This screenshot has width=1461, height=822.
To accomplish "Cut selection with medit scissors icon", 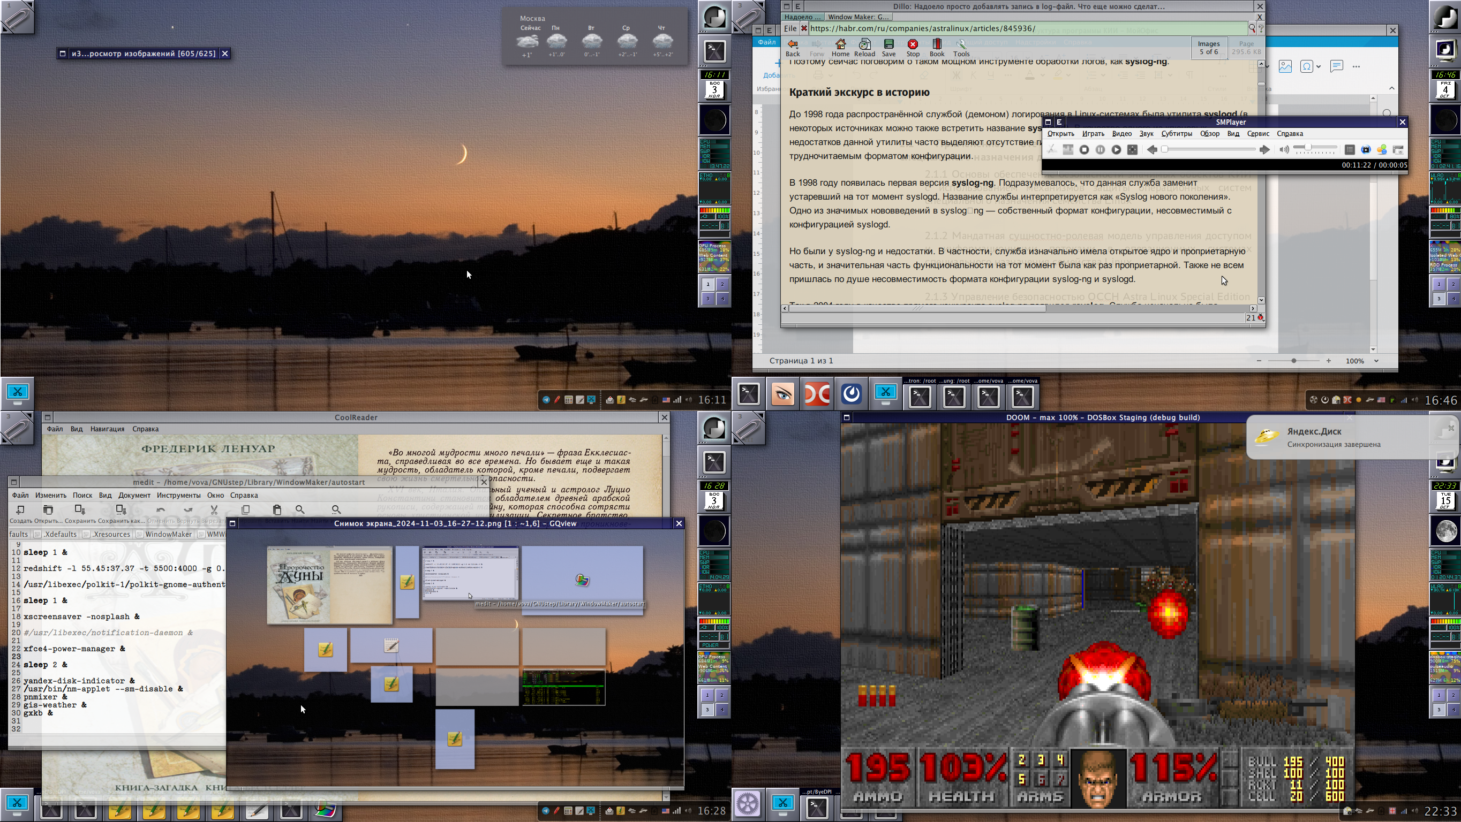I will pyautogui.click(x=214, y=510).
